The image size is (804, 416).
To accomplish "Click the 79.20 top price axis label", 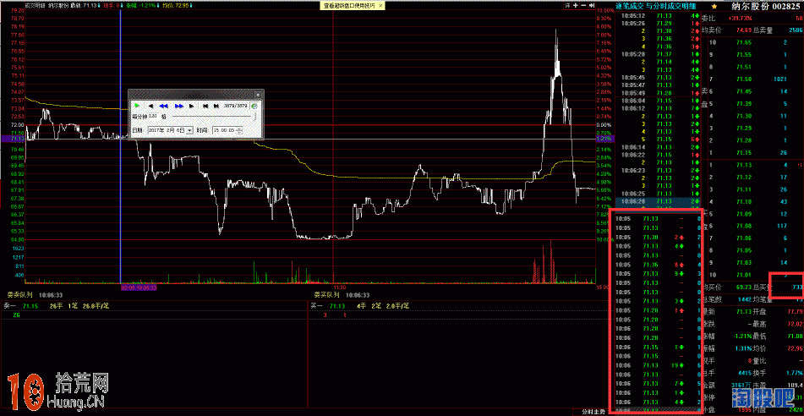I will click(x=17, y=10).
